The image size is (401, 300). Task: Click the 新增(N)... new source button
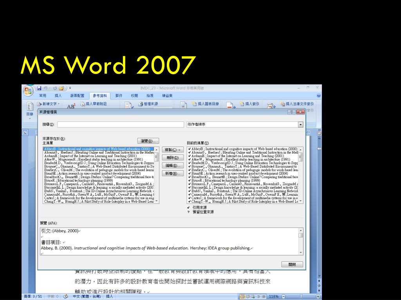(x=173, y=173)
